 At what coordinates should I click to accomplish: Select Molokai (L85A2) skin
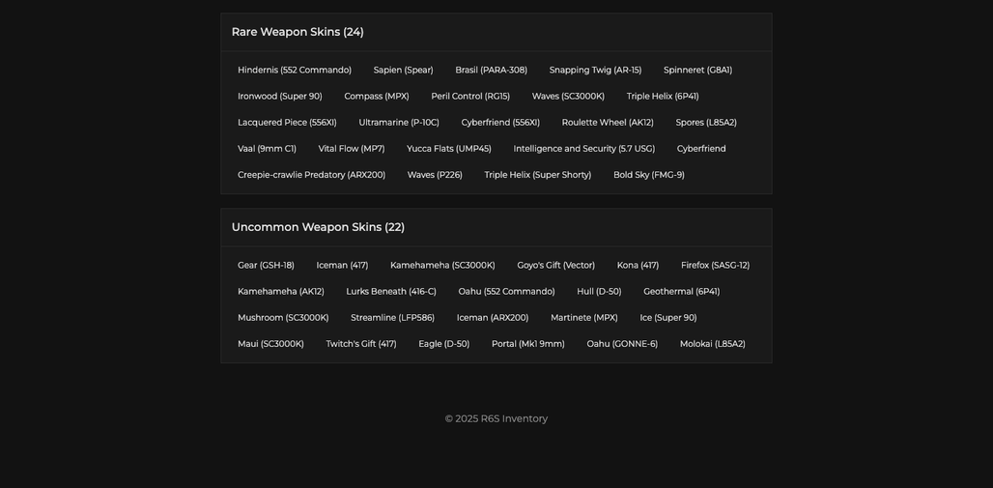coord(713,344)
